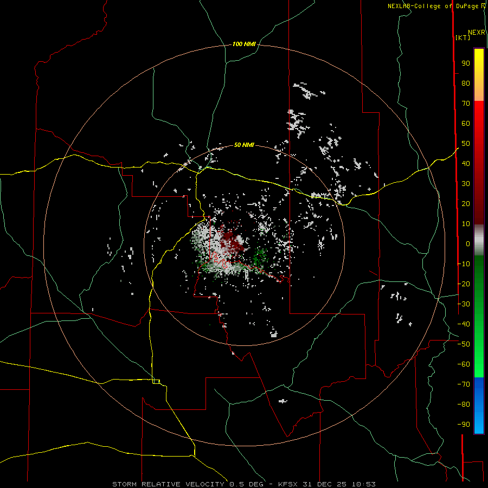Click the blue bottom segment of color bar
The width and height of the screenshot is (488, 488).
tap(479, 406)
